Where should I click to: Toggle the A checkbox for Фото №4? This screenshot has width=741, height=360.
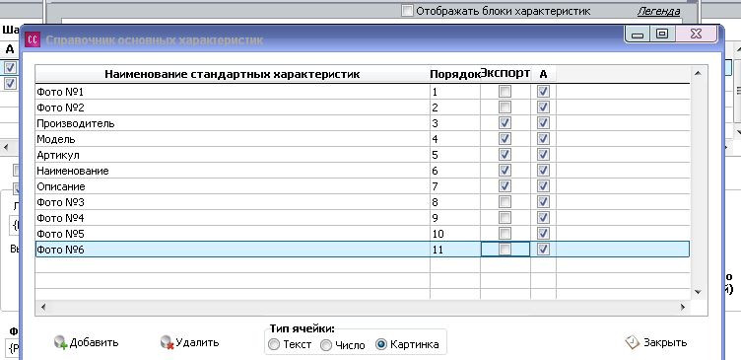(x=543, y=218)
